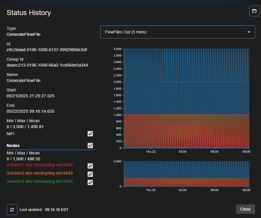The image size is (261, 218).
Task: Uncheck cluster2.dev.clockspring.net:8443 visibility
Action: point(90,174)
